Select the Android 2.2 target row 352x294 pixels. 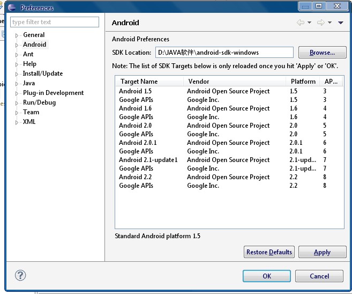click(229, 177)
